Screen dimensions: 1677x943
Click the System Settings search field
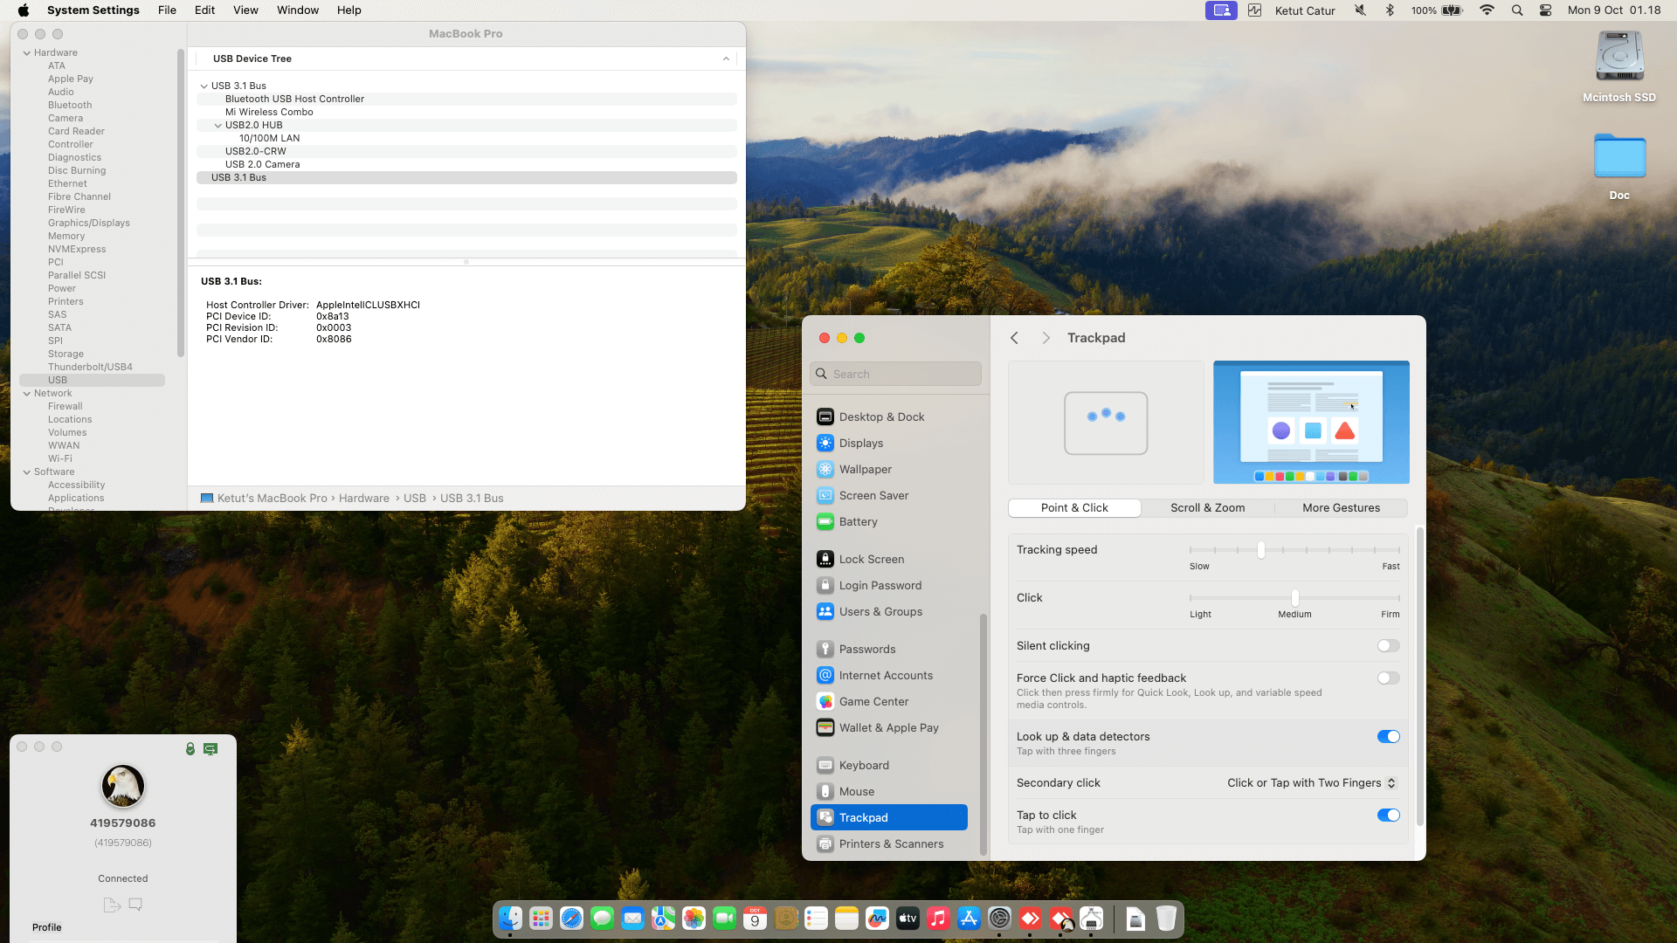tap(895, 374)
